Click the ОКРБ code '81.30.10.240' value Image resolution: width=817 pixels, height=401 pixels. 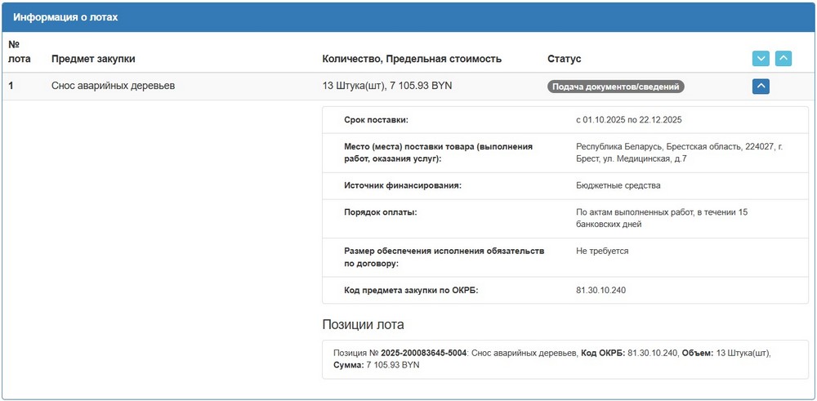pyautogui.click(x=600, y=290)
